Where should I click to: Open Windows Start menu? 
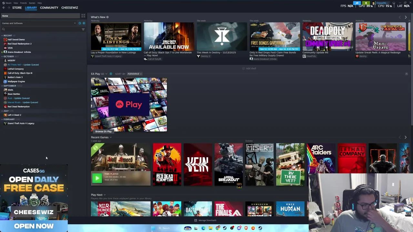click(153, 228)
